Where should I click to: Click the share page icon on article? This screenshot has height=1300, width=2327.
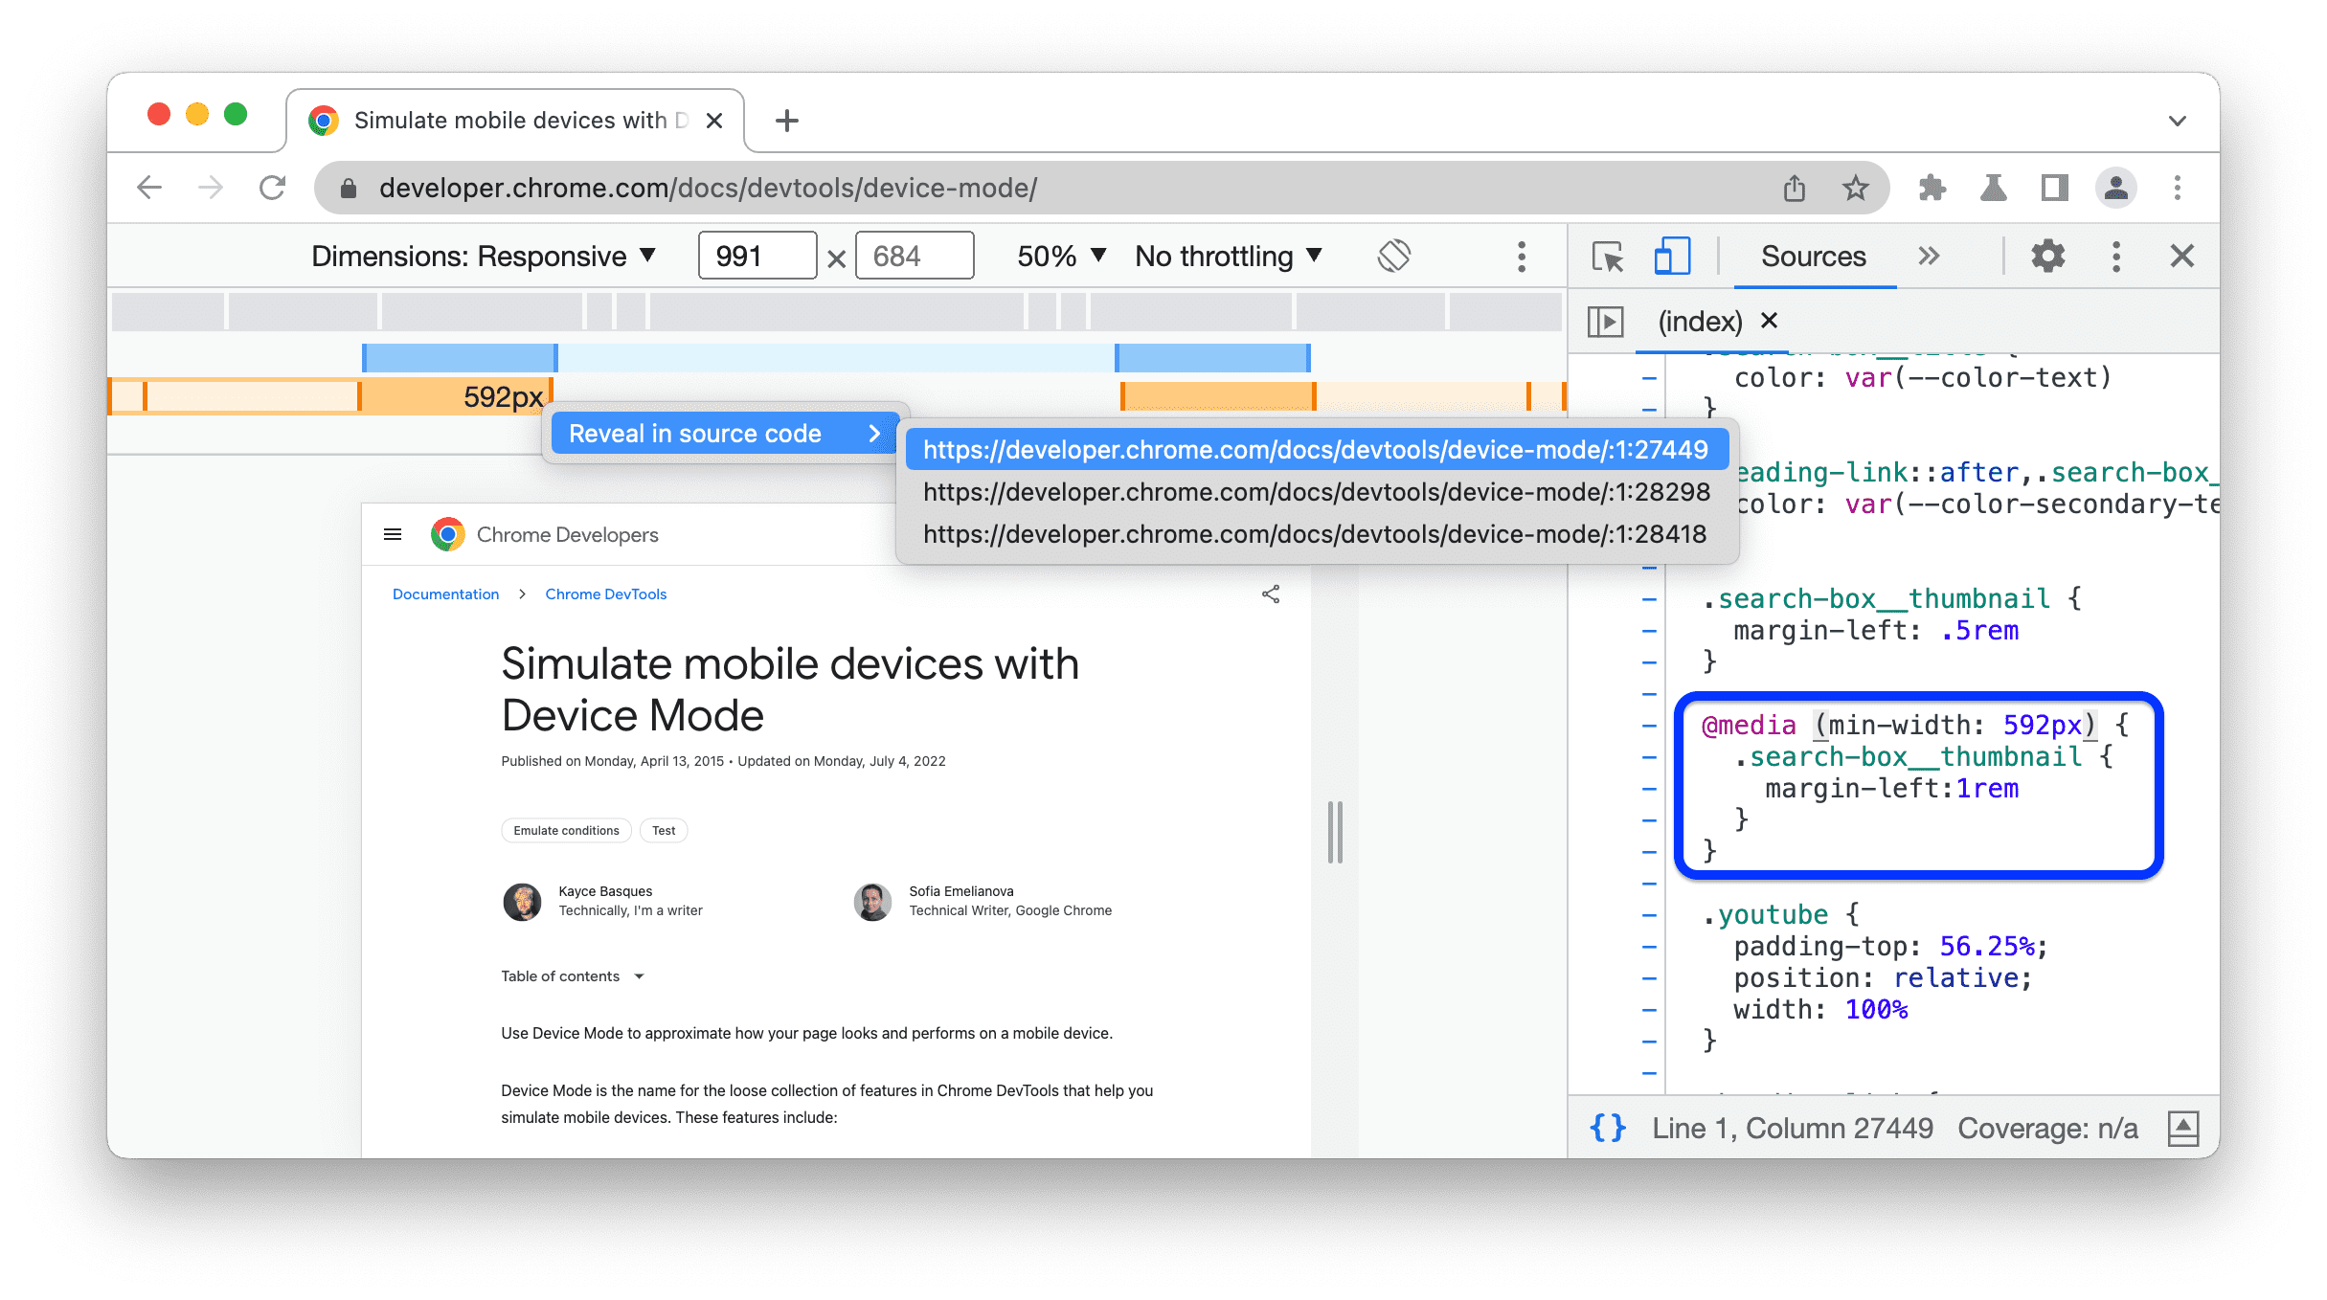click(1271, 594)
